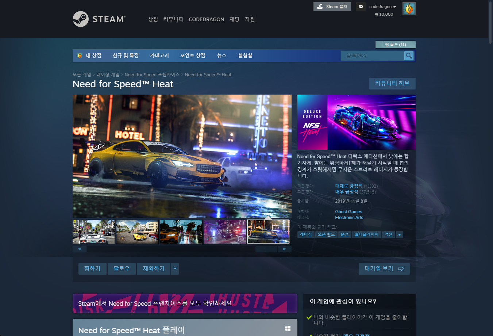This screenshot has width=493, height=336.
Task: Click Need for Speed™ Heat breadcrumb
Action: (208, 75)
